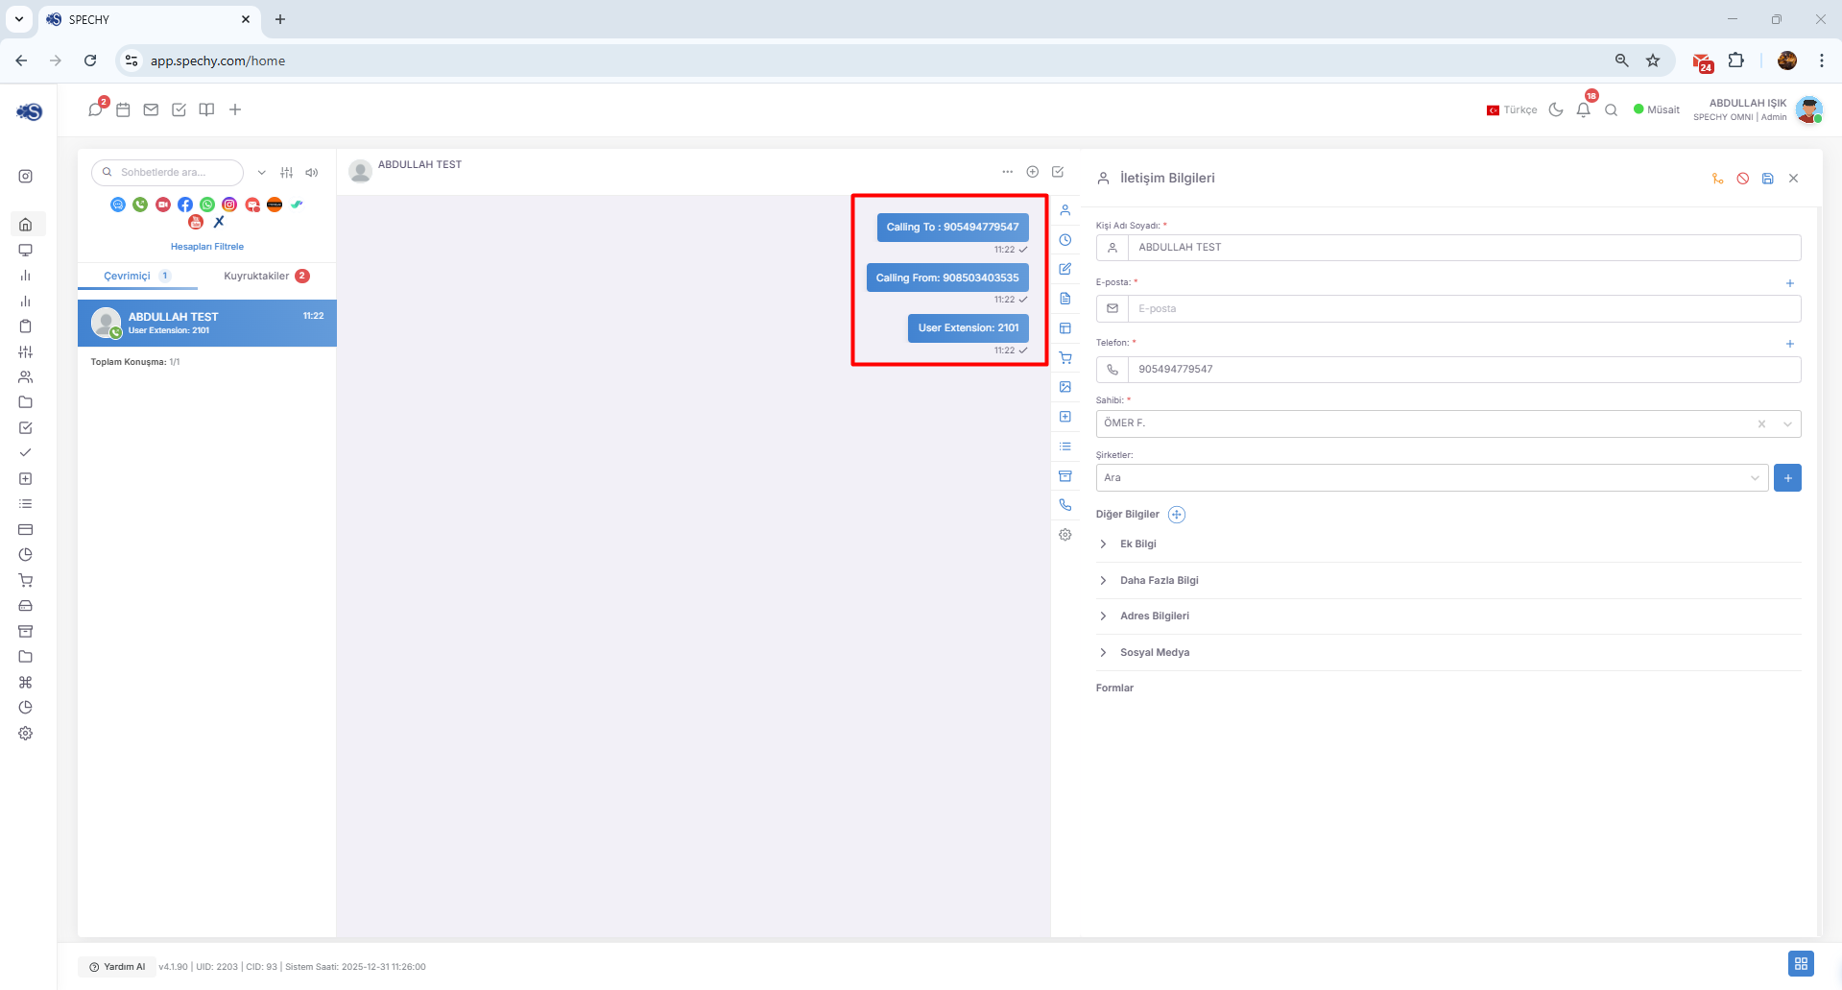Screen dimensions: 1842x990
Task: Open the gear settings icon in chat side strip
Action: (x=1065, y=535)
